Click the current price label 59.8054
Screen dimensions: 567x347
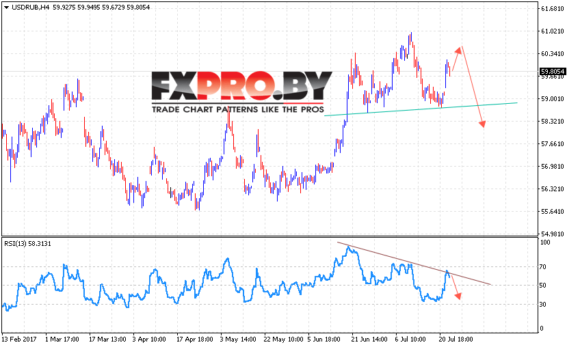pyautogui.click(x=552, y=72)
